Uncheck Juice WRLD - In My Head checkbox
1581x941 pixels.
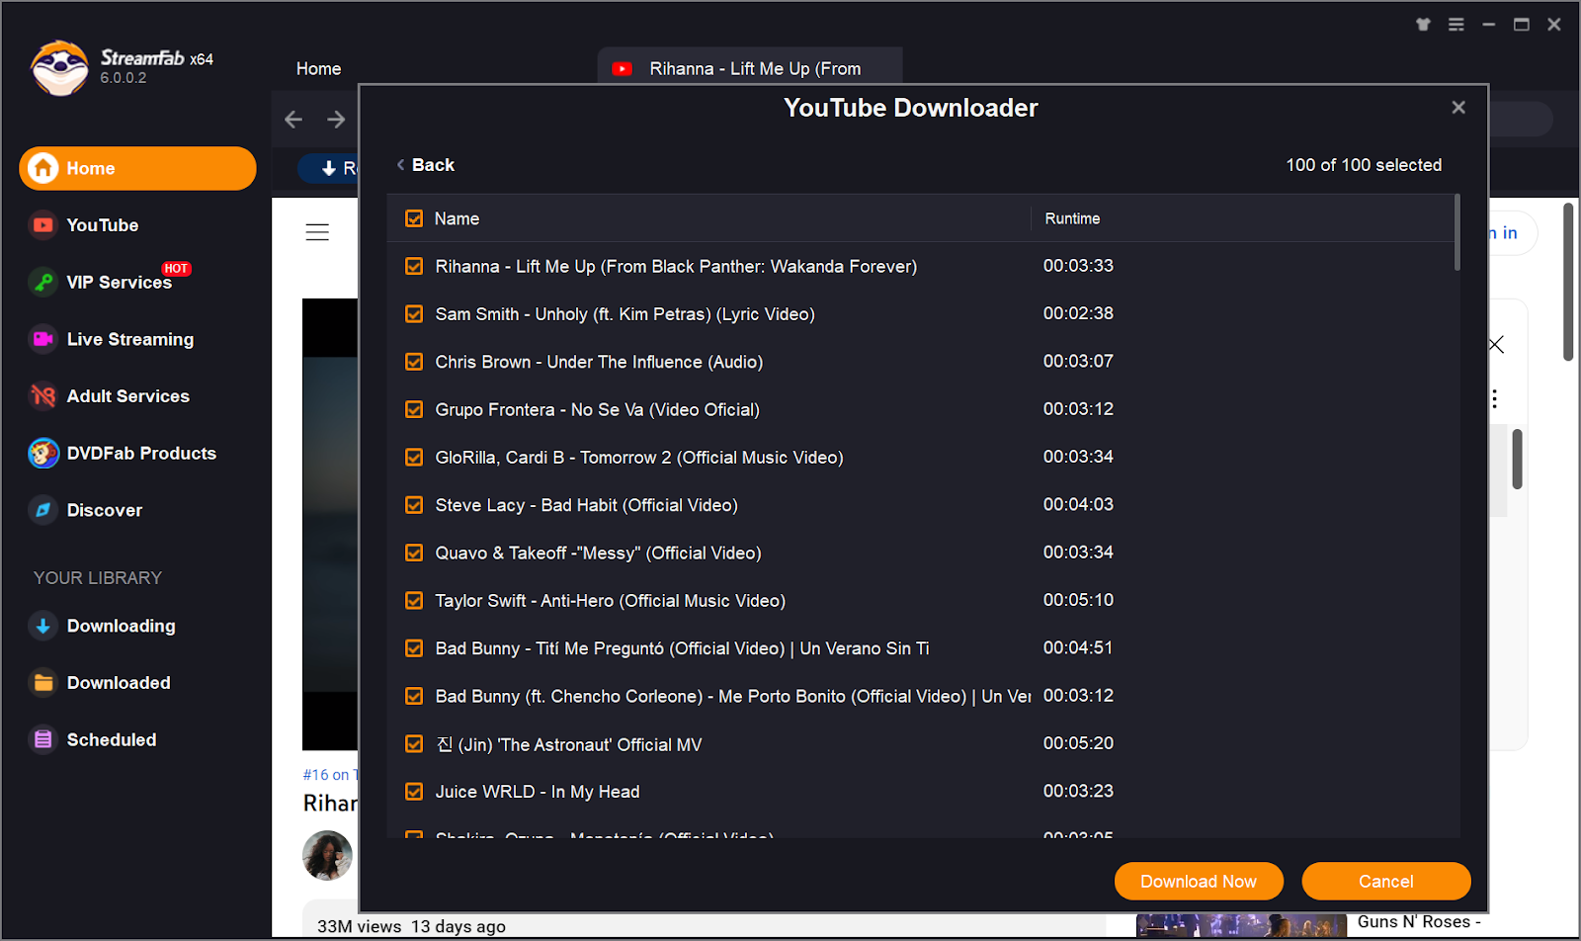[x=414, y=792]
